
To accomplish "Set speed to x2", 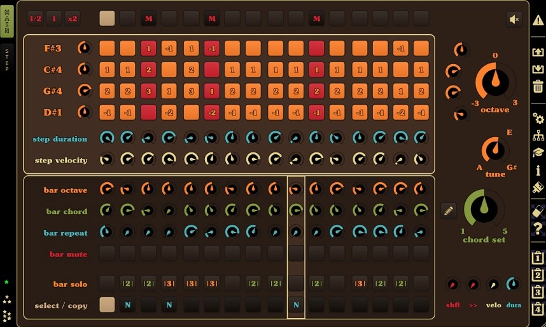I will tap(73, 19).
